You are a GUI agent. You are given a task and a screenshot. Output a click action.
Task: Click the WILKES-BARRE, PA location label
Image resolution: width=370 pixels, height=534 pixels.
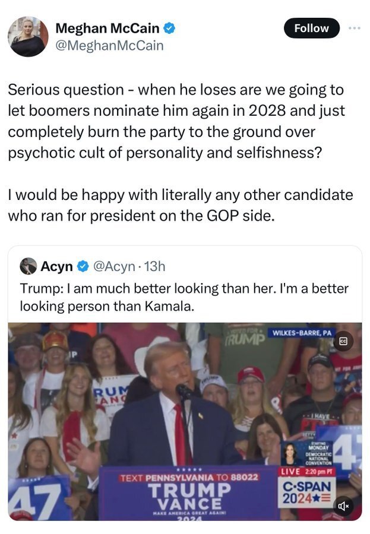(x=301, y=332)
